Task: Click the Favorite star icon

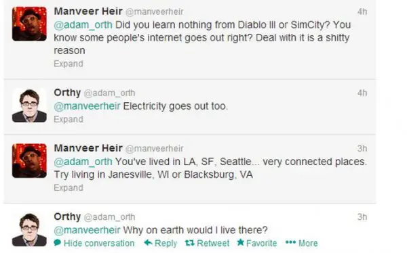Action: pos(241,242)
